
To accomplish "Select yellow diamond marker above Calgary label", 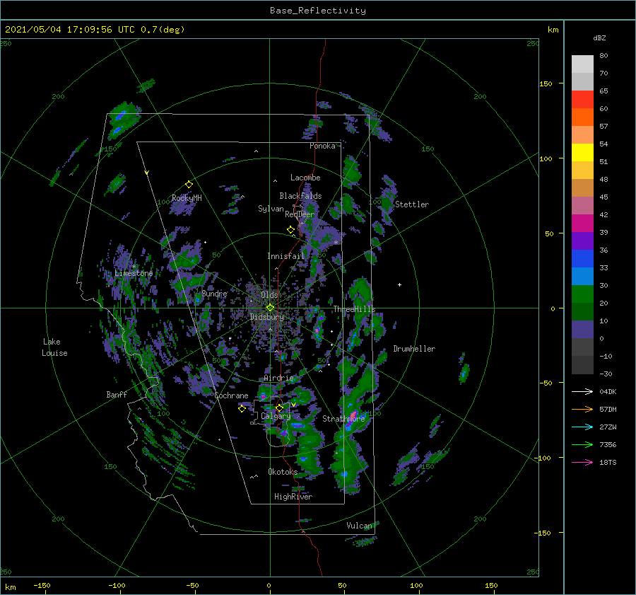I will point(279,408).
